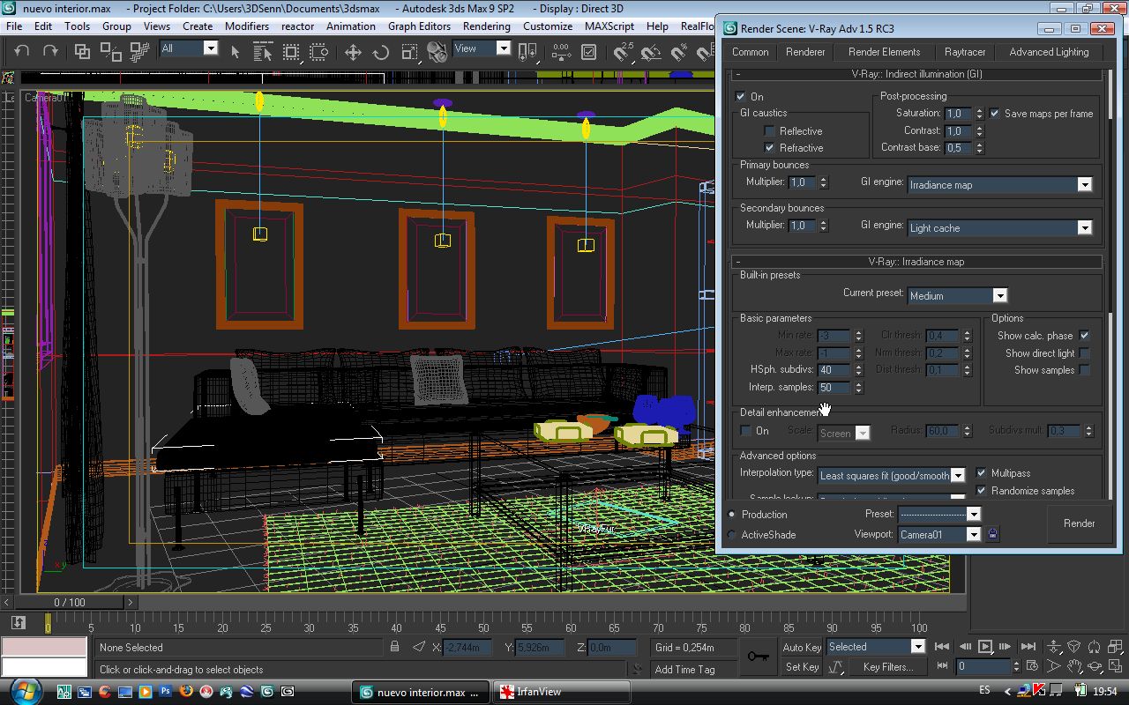1129x705 pixels.
Task: Enable the Show direct light checkbox
Action: (1084, 352)
